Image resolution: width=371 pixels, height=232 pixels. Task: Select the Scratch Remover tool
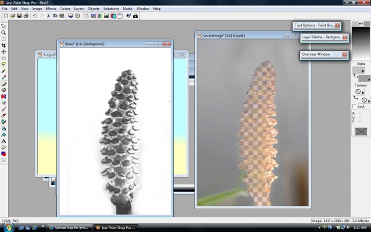tap(4, 109)
